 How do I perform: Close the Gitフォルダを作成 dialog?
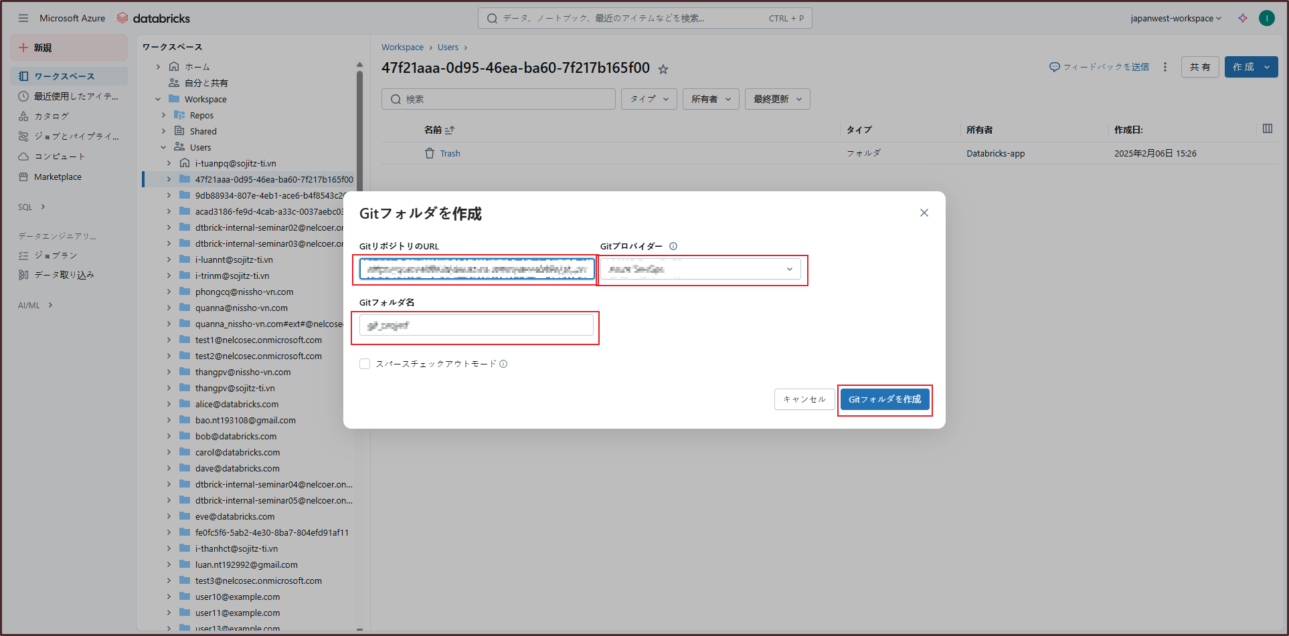[x=924, y=213]
